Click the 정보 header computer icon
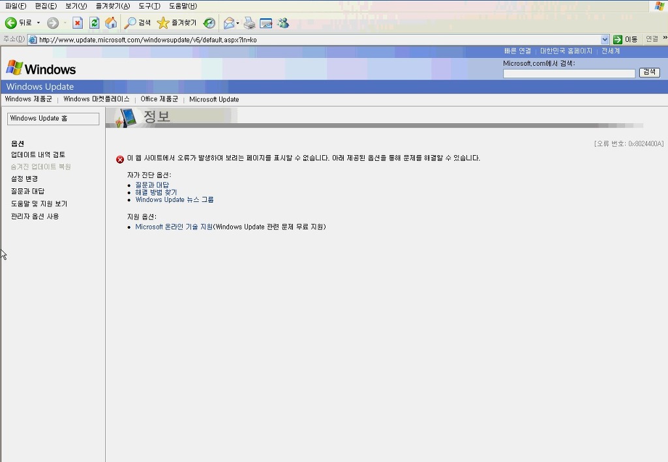668x462 pixels. tap(127, 117)
